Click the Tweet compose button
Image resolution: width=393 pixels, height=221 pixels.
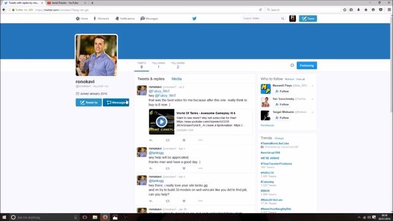tap(308, 18)
